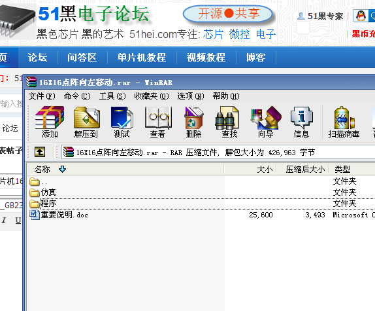Viewport: 375px width, 311px height.
Task: Open the 工具(S) menu
Action: [x=112, y=96]
